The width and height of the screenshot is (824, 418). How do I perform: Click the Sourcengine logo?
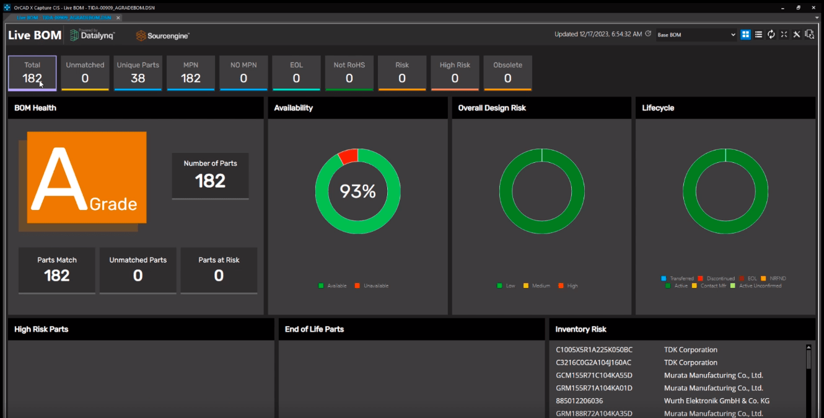(x=163, y=36)
